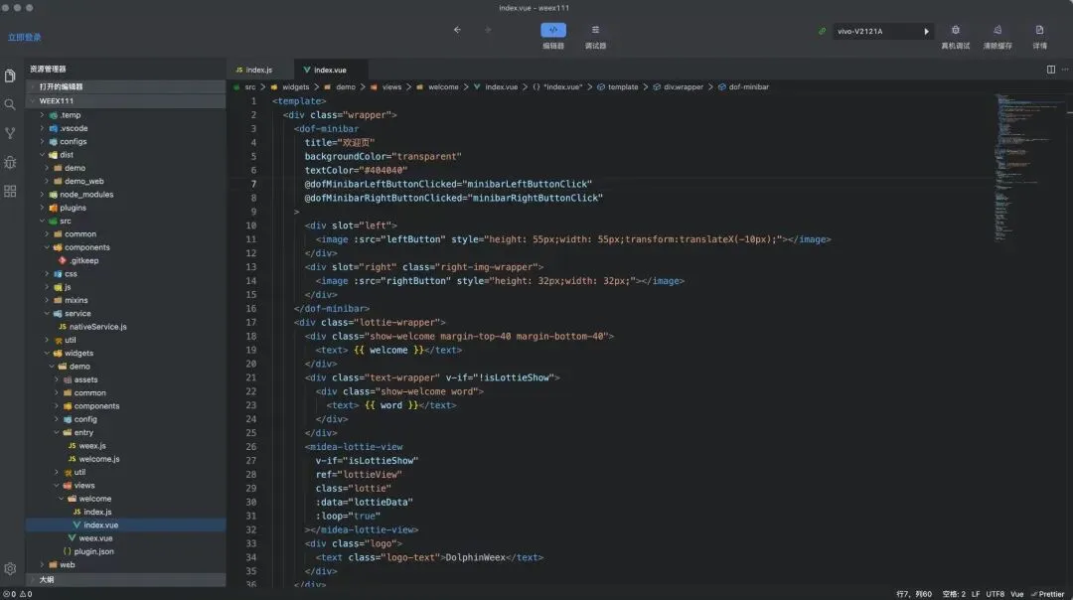Viewport: 1073px width, 600px height.
Task: Collapse the dist folder
Action: tap(126, 155)
